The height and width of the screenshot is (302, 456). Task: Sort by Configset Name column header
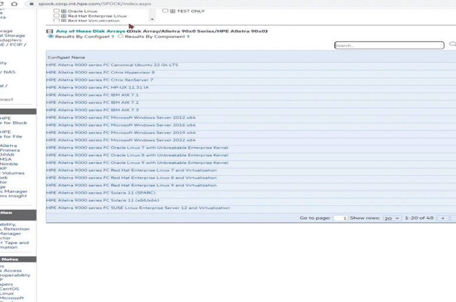click(66, 57)
